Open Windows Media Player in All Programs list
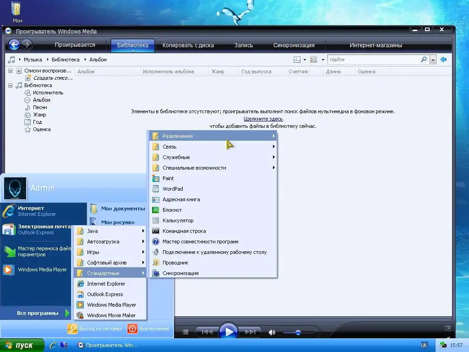This screenshot has height=352, width=469. 110,305
